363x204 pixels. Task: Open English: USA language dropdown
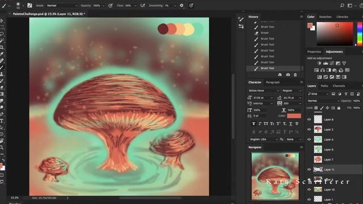coord(263,139)
